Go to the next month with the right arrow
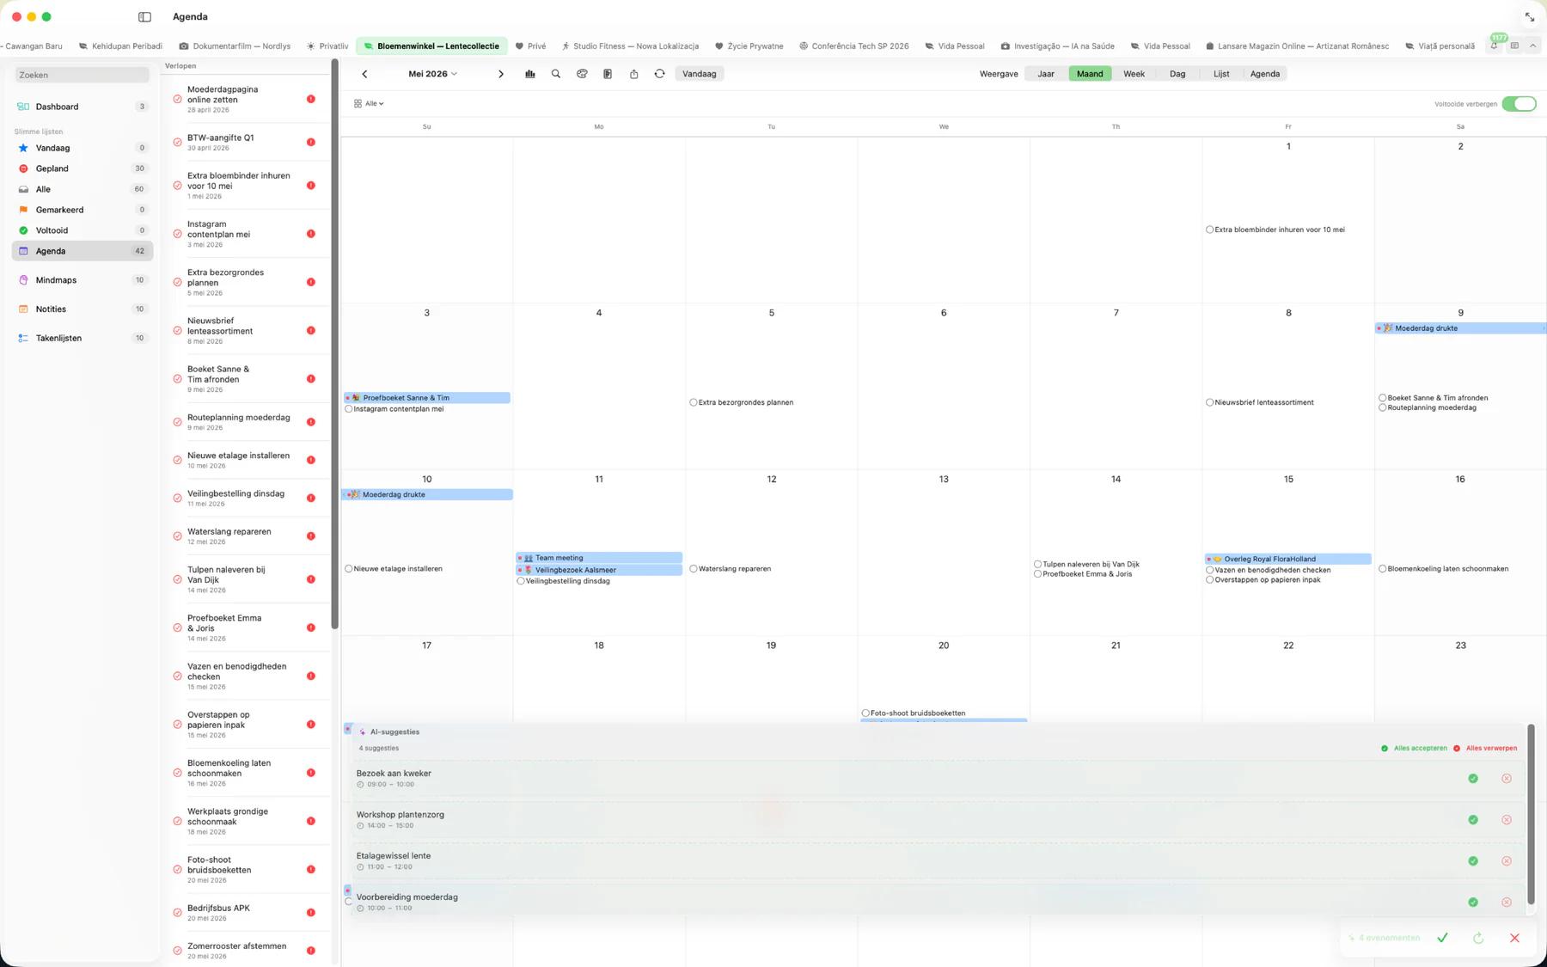This screenshot has height=967, width=1547. (501, 74)
